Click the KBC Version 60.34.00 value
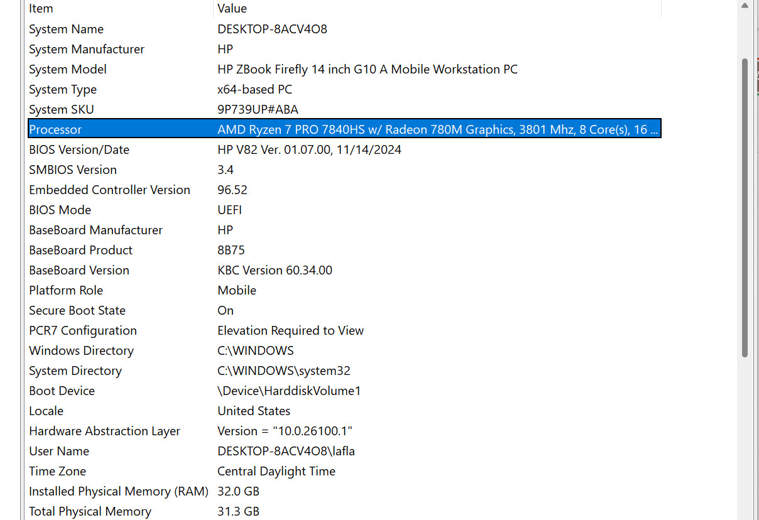The height and width of the screenshot is (520, 759). pyautogui.click(x=275, y=270)
